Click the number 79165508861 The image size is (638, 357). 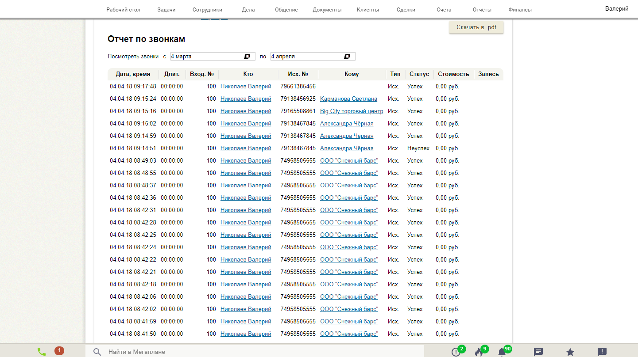(x=298, y=111)
